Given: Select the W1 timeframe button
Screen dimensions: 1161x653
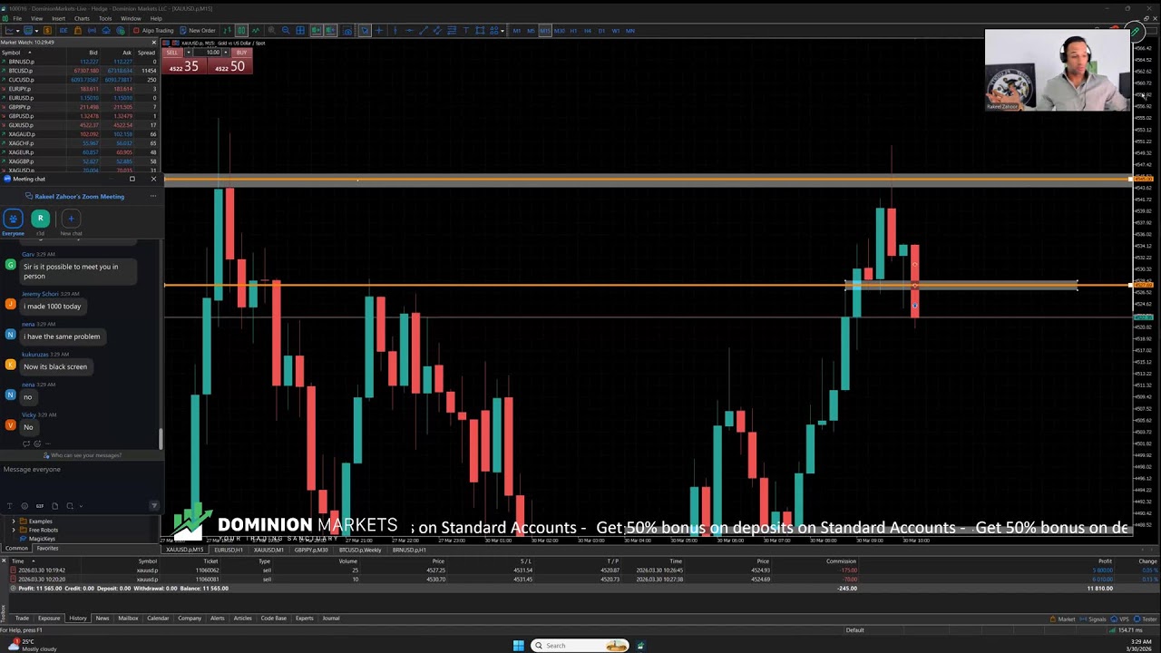Looking at the screenshot, I should [x=616, y=31].
